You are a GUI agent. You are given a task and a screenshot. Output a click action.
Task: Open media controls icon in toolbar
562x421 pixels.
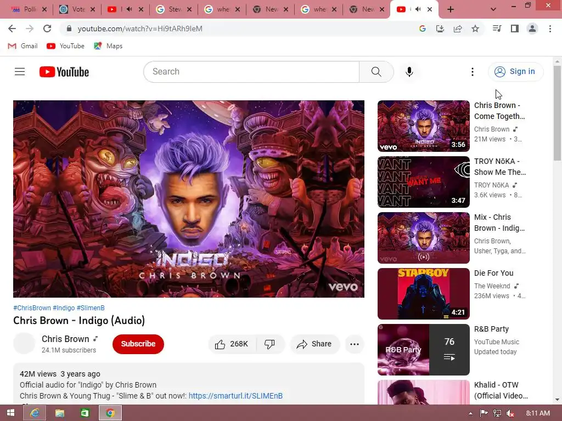click(x=497, y=29)
